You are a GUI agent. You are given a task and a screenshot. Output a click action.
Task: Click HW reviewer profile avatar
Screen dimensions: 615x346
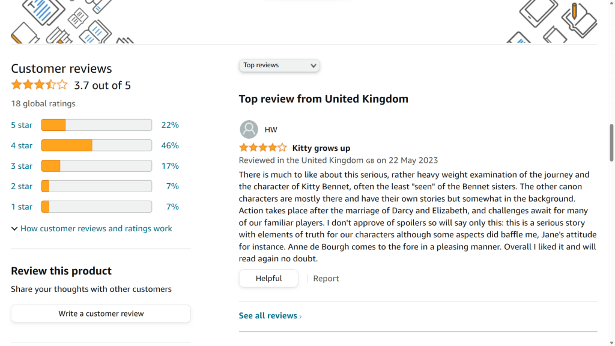coord(249,129)
